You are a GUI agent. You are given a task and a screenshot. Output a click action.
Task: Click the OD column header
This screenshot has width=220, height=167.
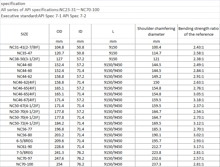[59, 31]
